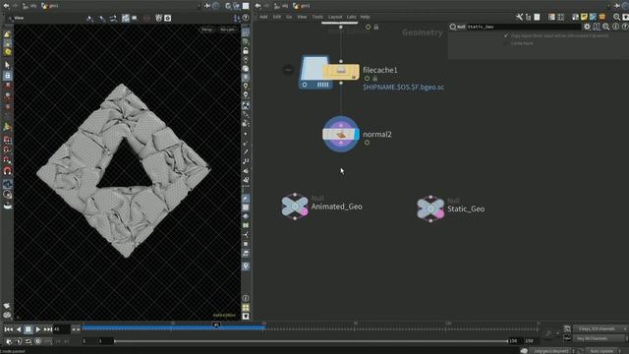Click the parameter pane help icon
This screenshot has width=629, height=354.
pos(625,27)
